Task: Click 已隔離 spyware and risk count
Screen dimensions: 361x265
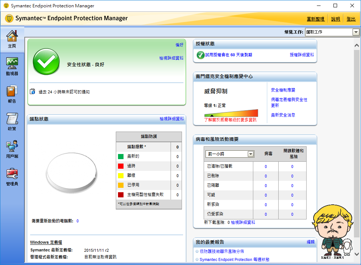Action: click(292, 186)
